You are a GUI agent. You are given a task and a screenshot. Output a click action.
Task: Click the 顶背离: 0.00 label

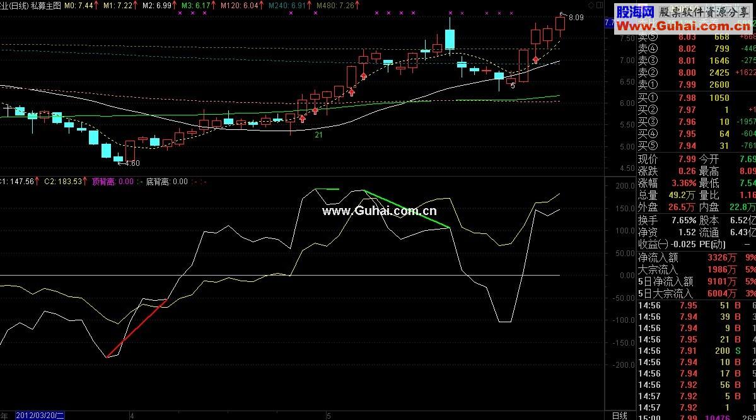pyautogui.click(x=113, y=182)
